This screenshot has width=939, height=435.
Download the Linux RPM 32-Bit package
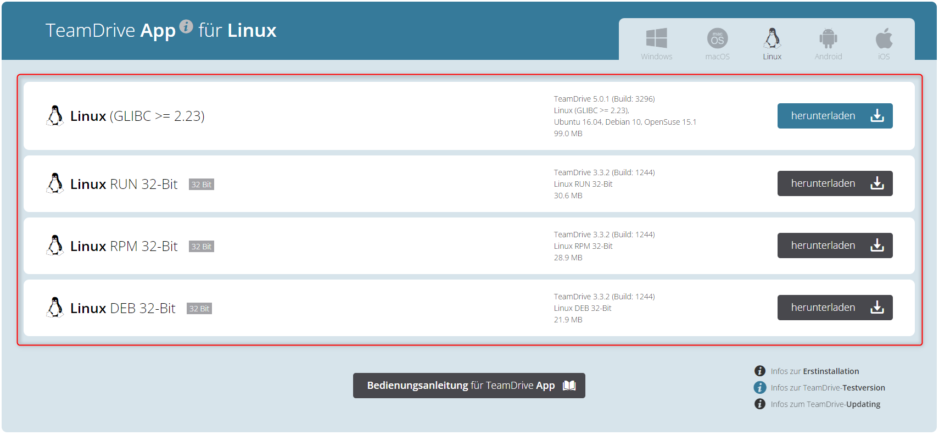835,246
